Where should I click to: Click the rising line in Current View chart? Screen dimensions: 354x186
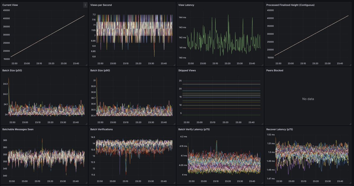47,36
